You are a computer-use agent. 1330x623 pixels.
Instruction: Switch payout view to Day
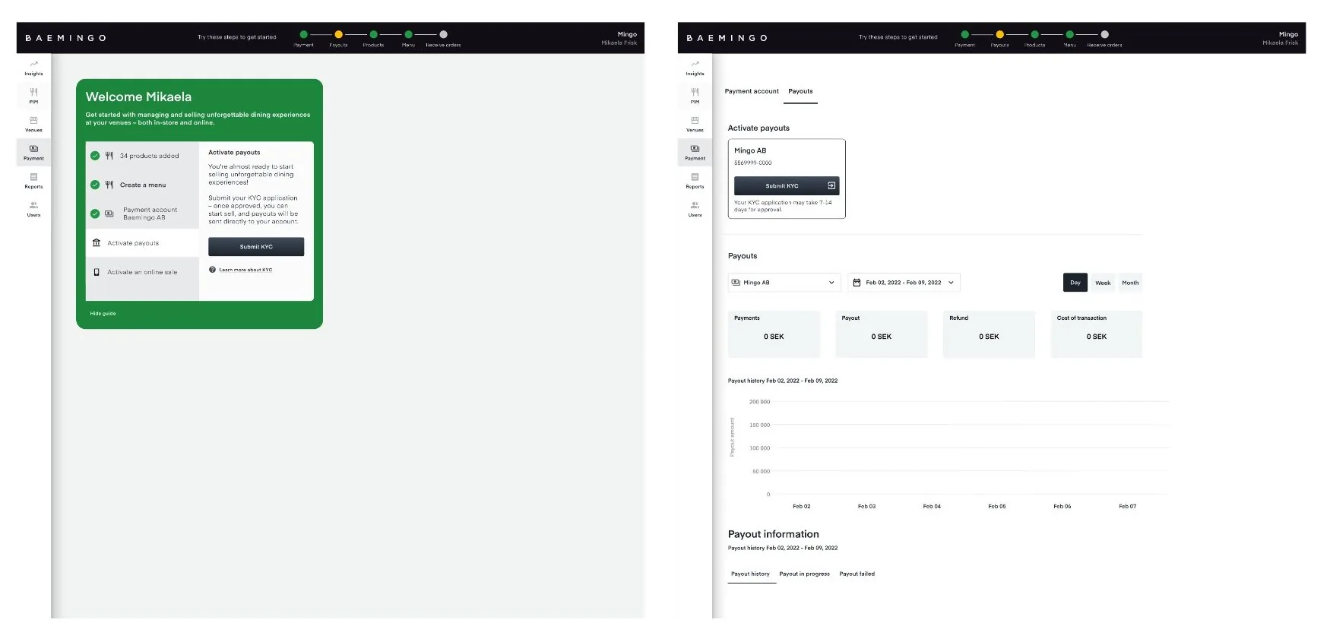[x=1075, y=283]
